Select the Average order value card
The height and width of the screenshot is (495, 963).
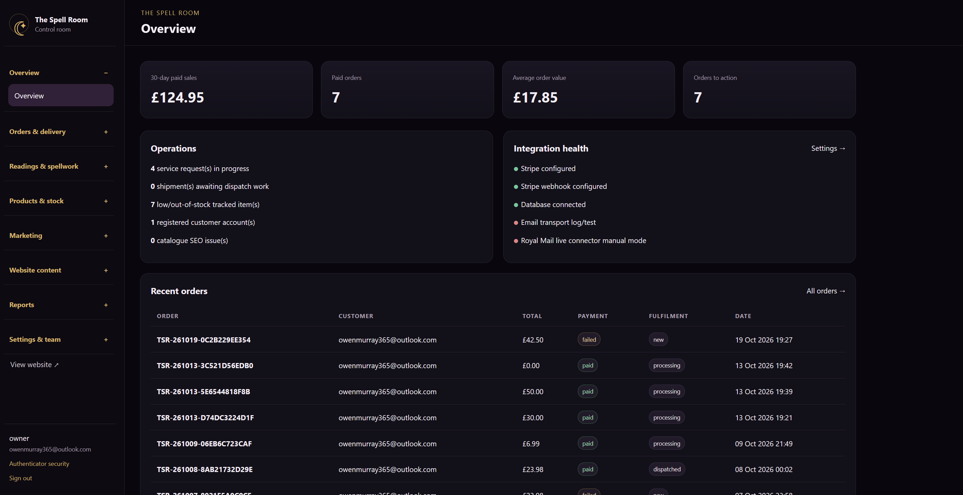tap(588, 89)
